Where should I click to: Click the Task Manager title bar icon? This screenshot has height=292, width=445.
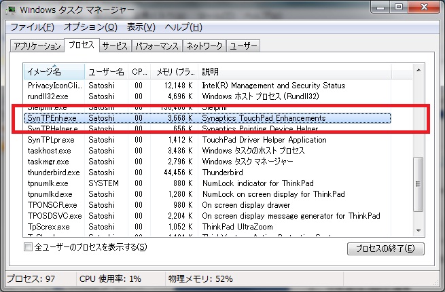tap(11, 10)
